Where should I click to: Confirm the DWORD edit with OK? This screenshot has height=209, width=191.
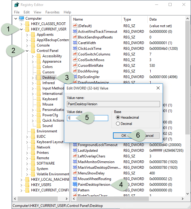(124, 136)
